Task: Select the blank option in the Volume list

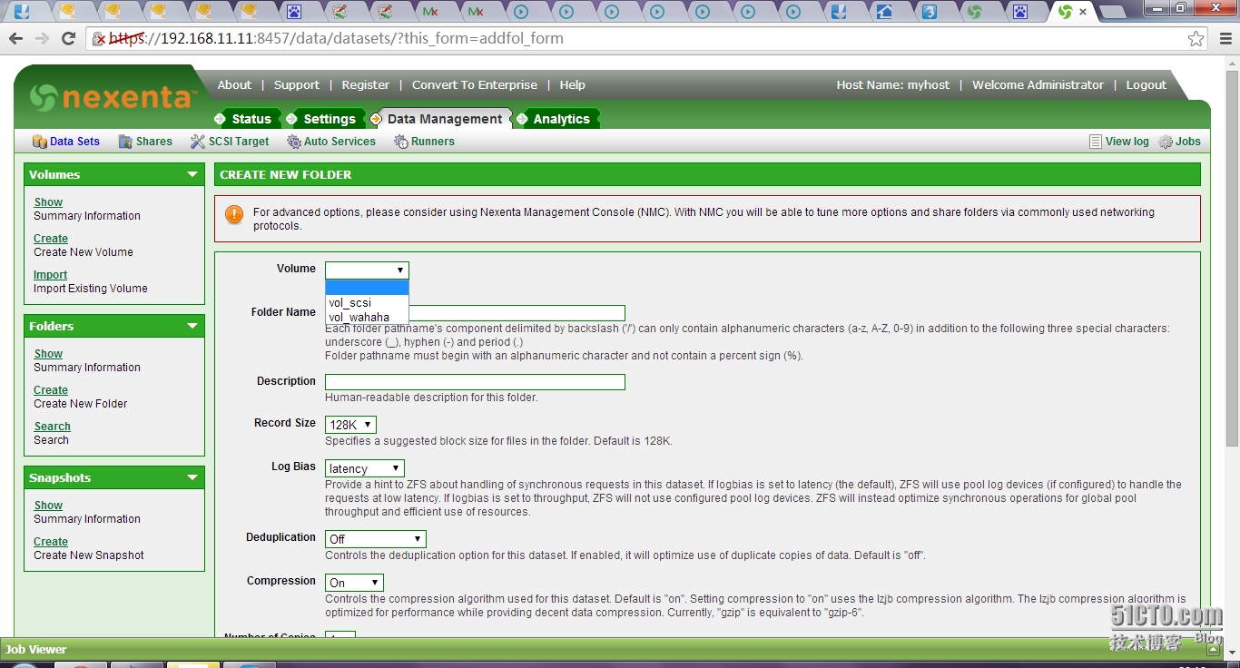Action: pos(367,289)
